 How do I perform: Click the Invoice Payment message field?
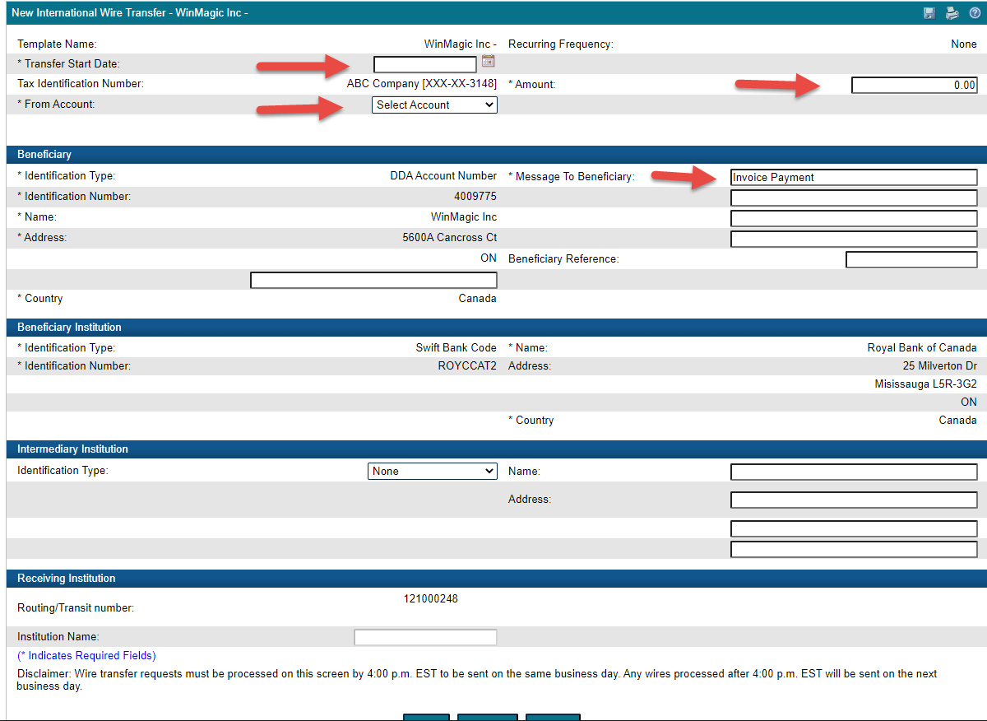coord(854,177)
